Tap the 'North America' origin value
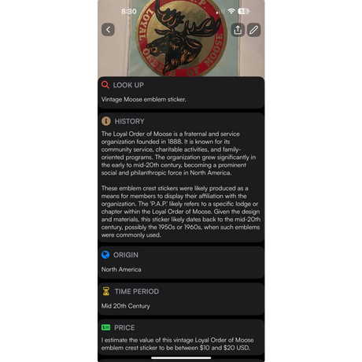The width and height of the screenshot is (362, 362). click(x=121, y=269)
